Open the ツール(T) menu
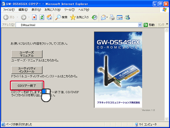The width and height of the screenshot is (170, 128). 69,10
